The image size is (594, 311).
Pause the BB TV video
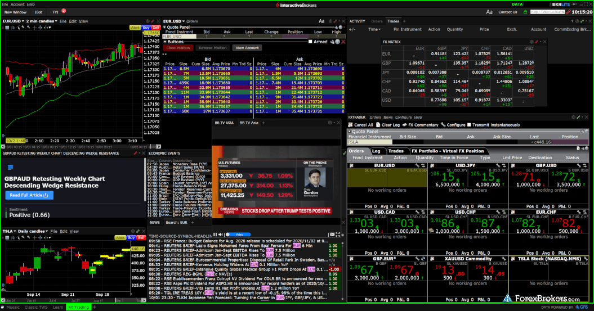(215, 235)
